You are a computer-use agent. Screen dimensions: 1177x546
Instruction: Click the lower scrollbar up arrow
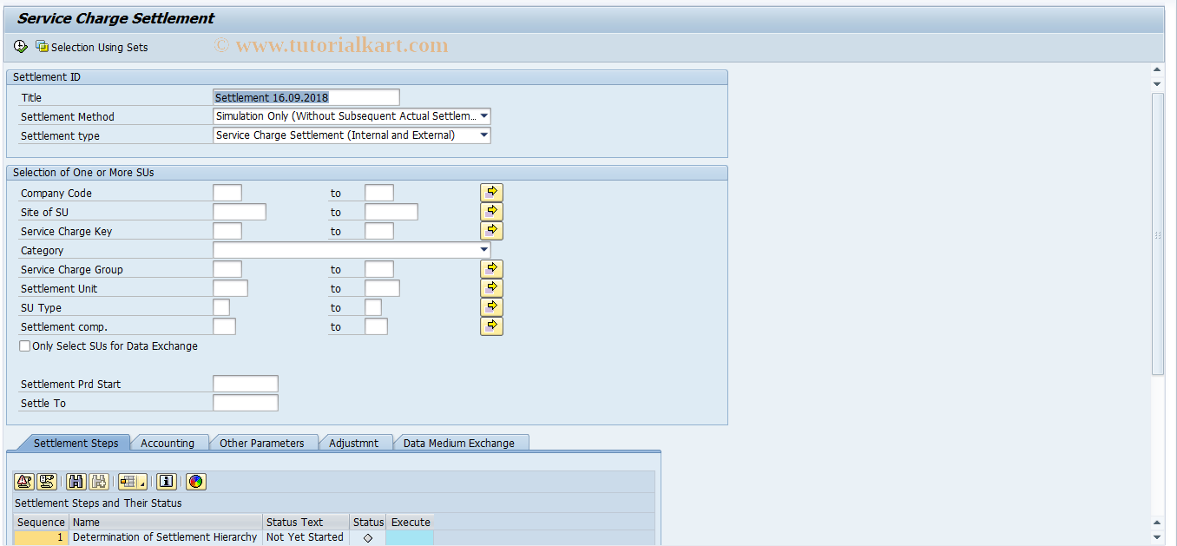(1157, 523)
